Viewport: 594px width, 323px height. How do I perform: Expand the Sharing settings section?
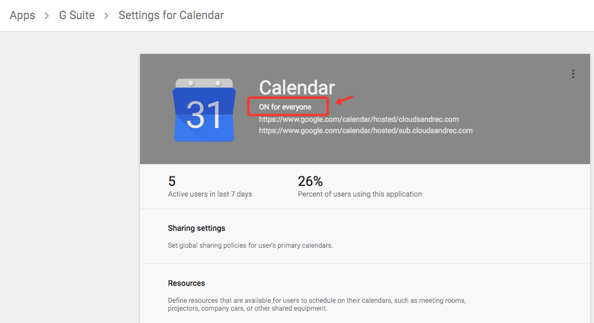(x=365, y=236)
